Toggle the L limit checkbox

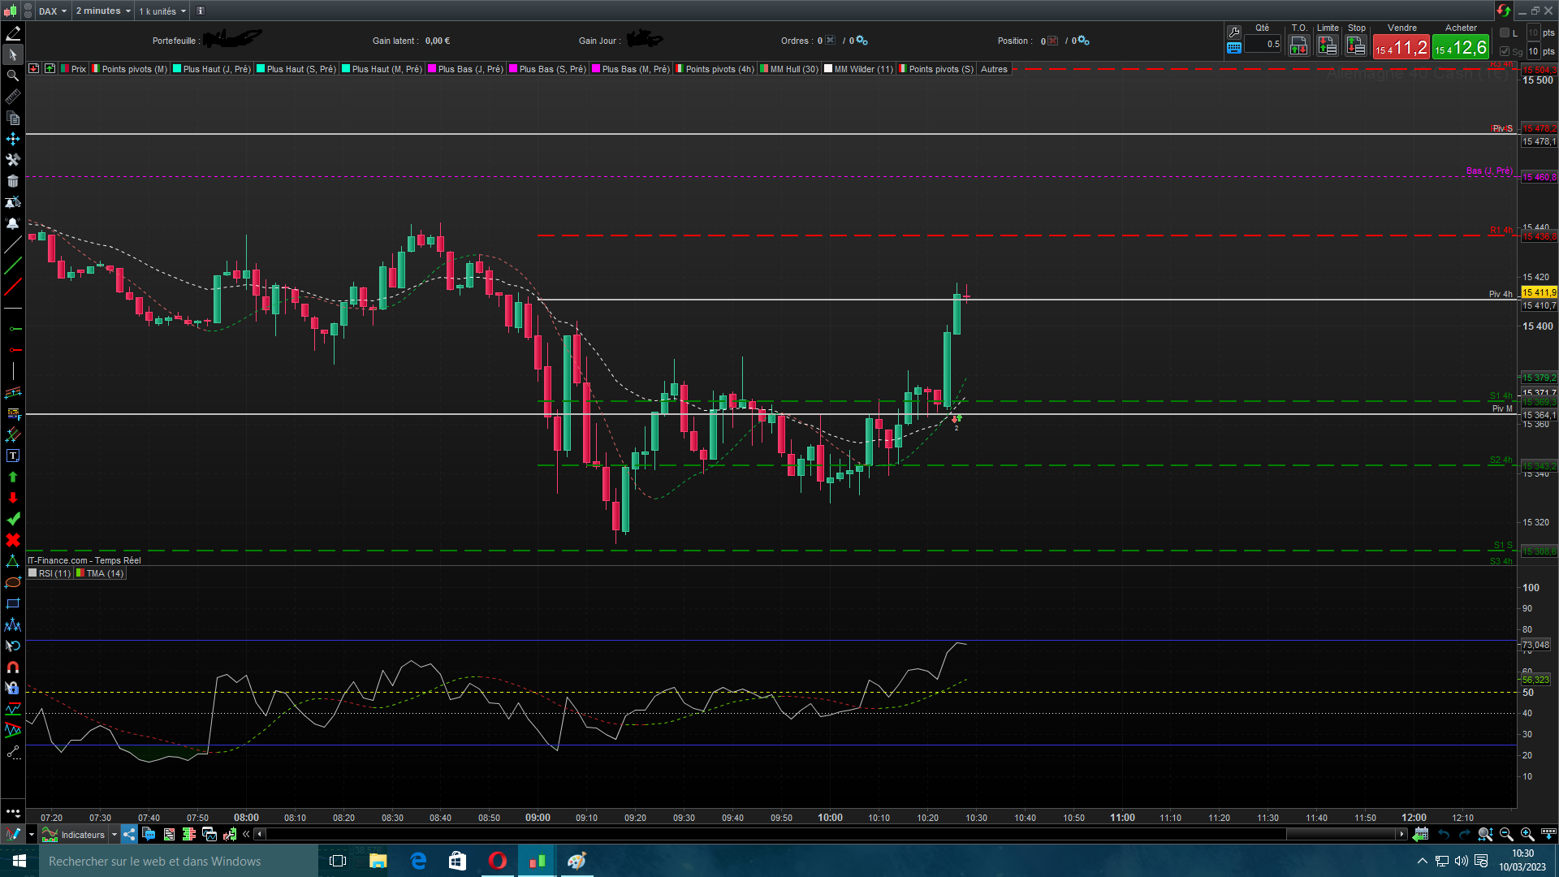pyautogui.click(x=1505, y=32)
